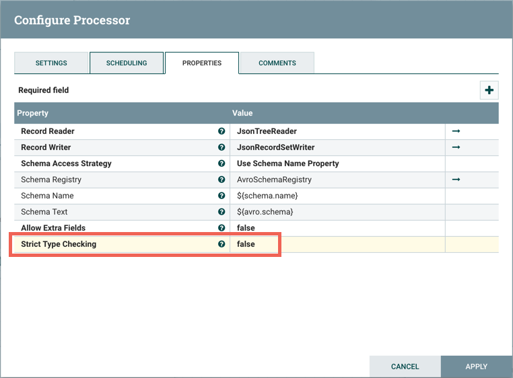Switch to the Scheduling tab

(127, 63)
